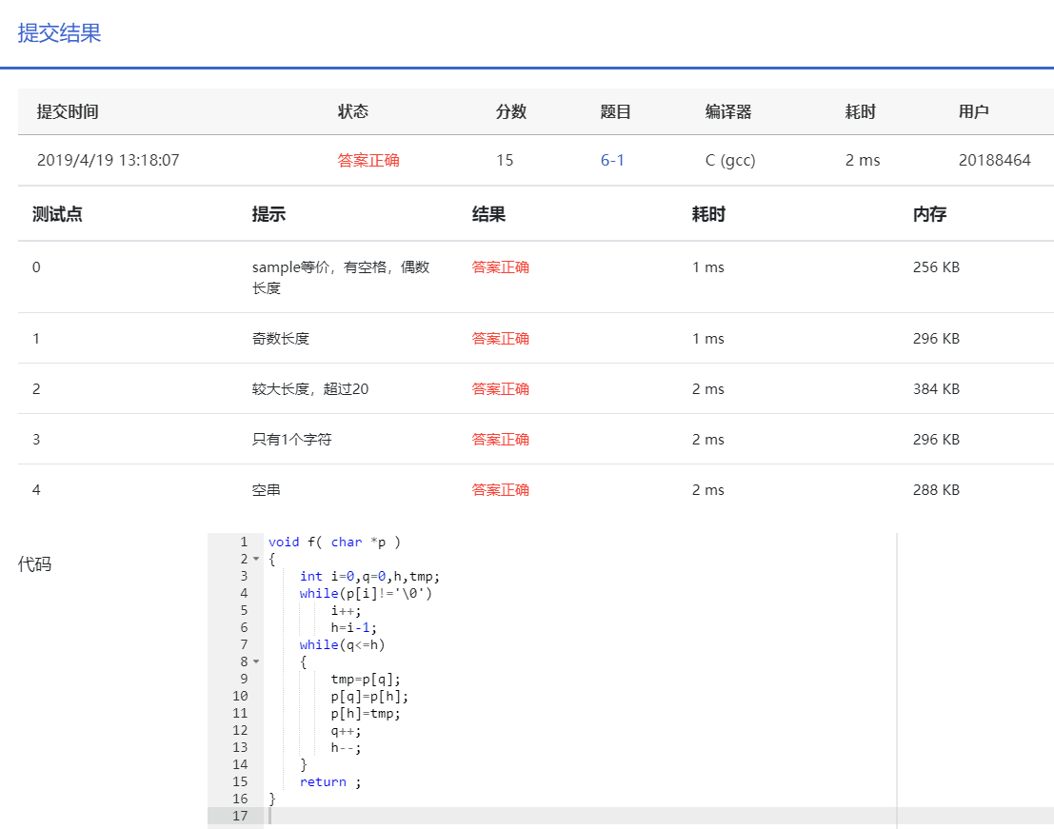The width and height of the screenshot is (1054, 829).
Task: Open the 6-1 problem link
Action: pyautogui.click(x=611, y=160)
